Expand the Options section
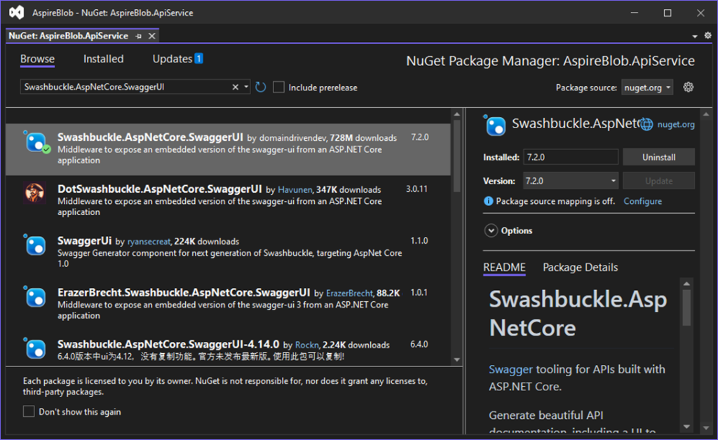 pyautogui.click(x=491, y=231)
